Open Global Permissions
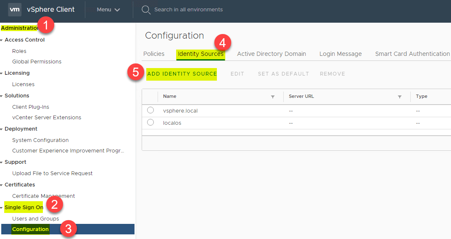Image resolution: width=451 pixels, height=239 pixels. pyautogui.click(x=37, y=62)
